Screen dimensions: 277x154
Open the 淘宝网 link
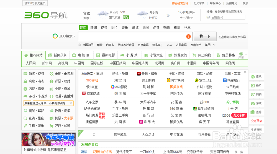point(120,80)
